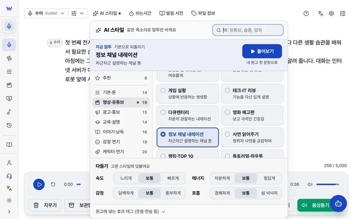Set 감정 to 풍부하게
The height and width of the screenshot is (219, 354).
(x=173, y=193)
